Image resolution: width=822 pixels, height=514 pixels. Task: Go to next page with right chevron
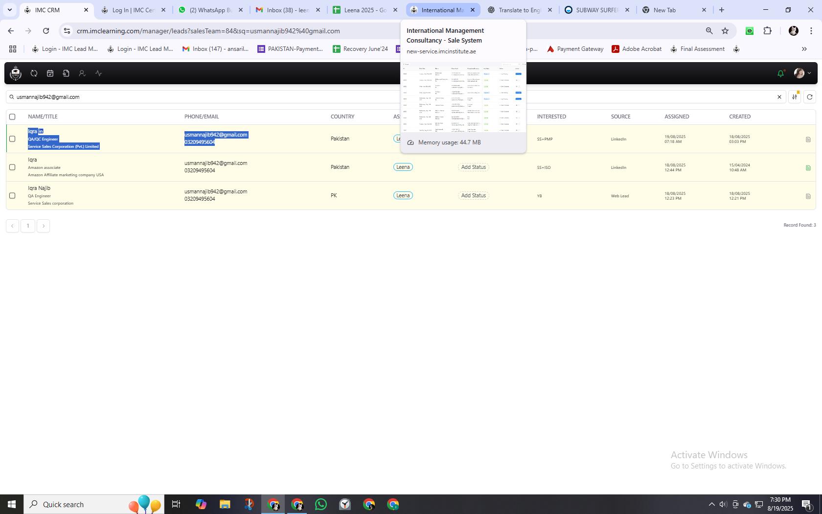point(44,226)
